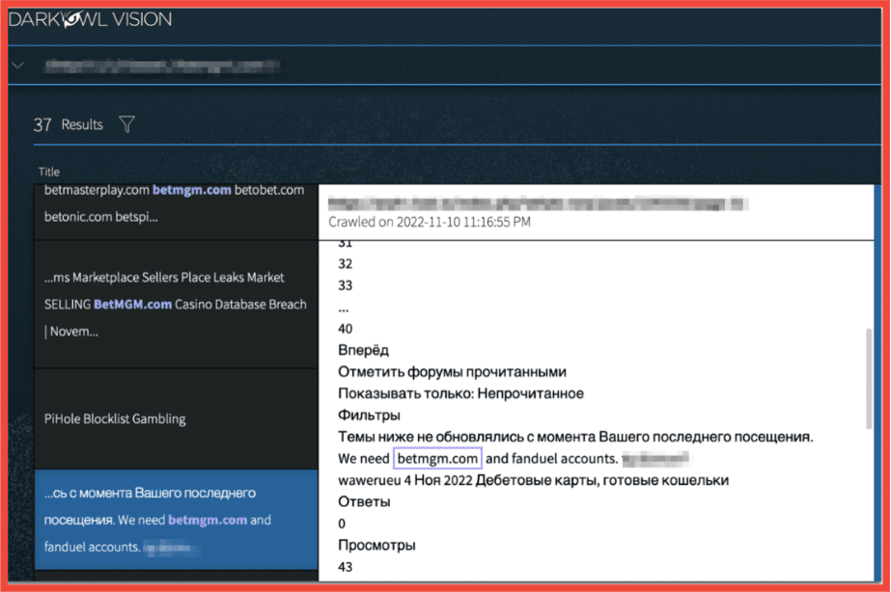
Task: Click the views count 43
Action: click(345, 567)
